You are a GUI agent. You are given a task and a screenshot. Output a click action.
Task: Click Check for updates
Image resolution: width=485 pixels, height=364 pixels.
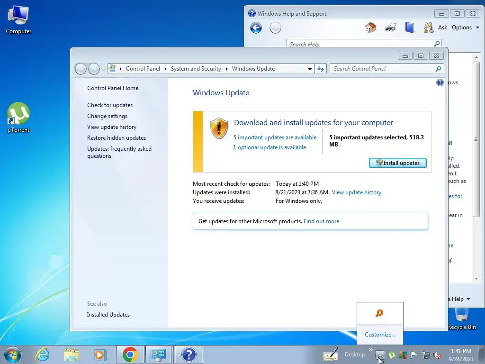[110, 105]
